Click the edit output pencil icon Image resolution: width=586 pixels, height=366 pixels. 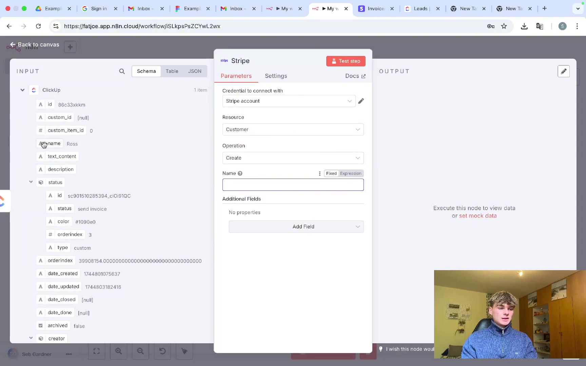point(563,72)
